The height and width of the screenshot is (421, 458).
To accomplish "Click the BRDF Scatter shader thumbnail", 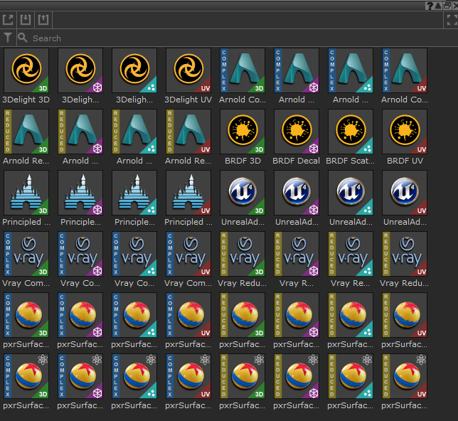I will pos(351,132).
